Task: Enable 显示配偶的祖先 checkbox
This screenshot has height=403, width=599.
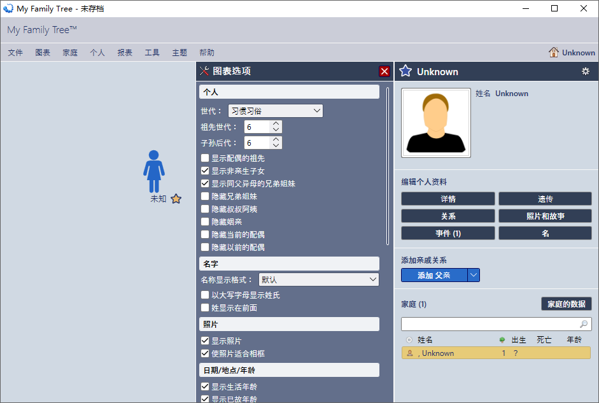Action: pos(205,158)
